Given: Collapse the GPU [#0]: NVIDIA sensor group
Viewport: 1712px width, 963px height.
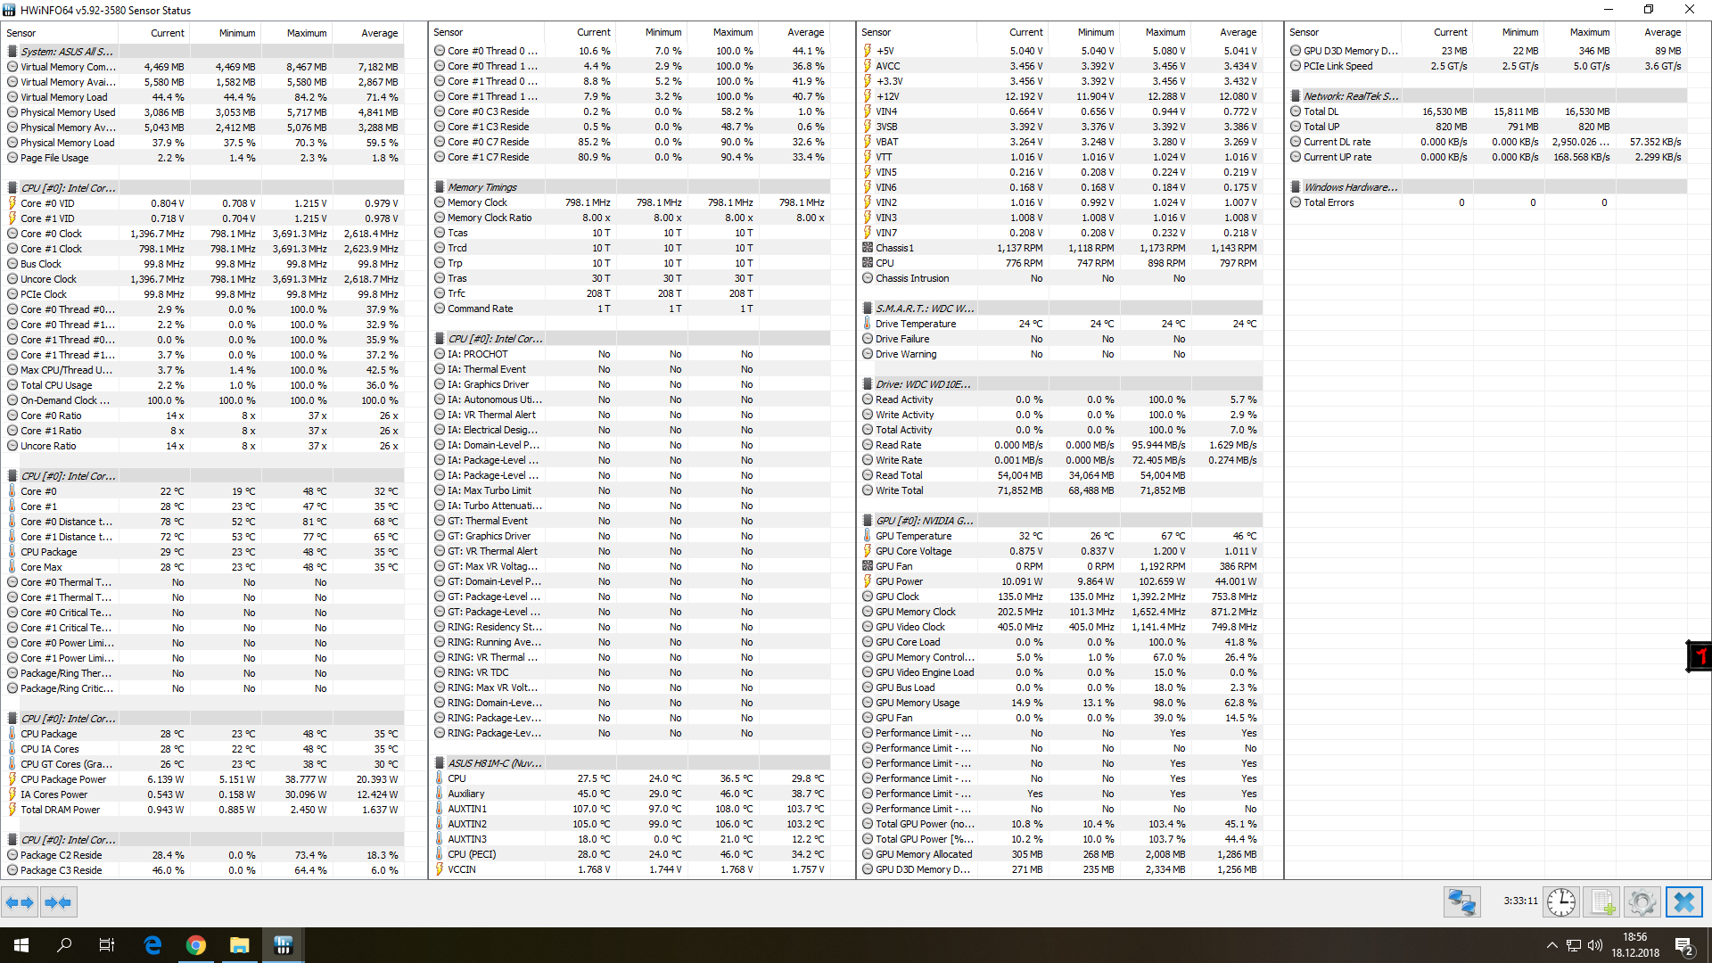Looking at the screenshot, I should point(924,521).
